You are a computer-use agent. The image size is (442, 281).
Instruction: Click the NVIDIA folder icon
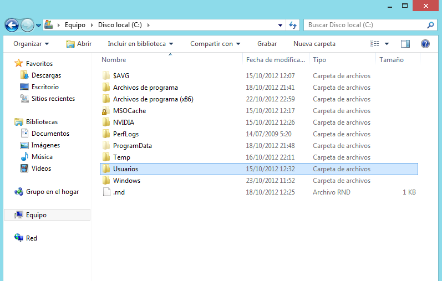point(106,122)
